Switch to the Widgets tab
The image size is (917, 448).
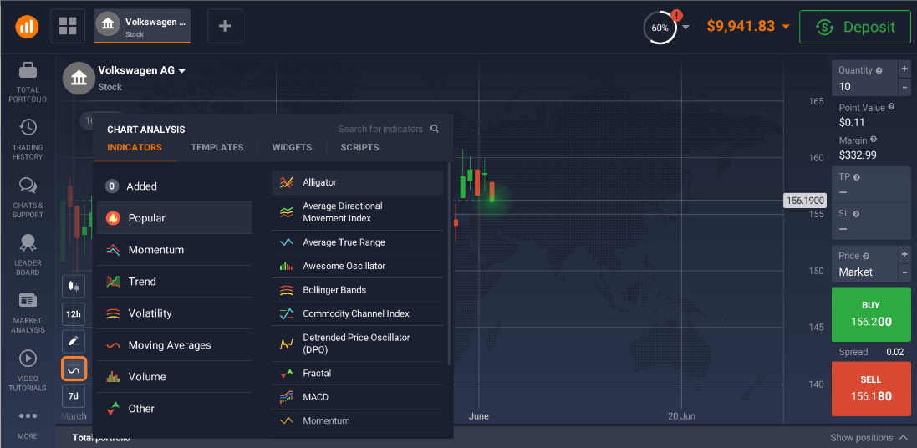click(292, 147)
